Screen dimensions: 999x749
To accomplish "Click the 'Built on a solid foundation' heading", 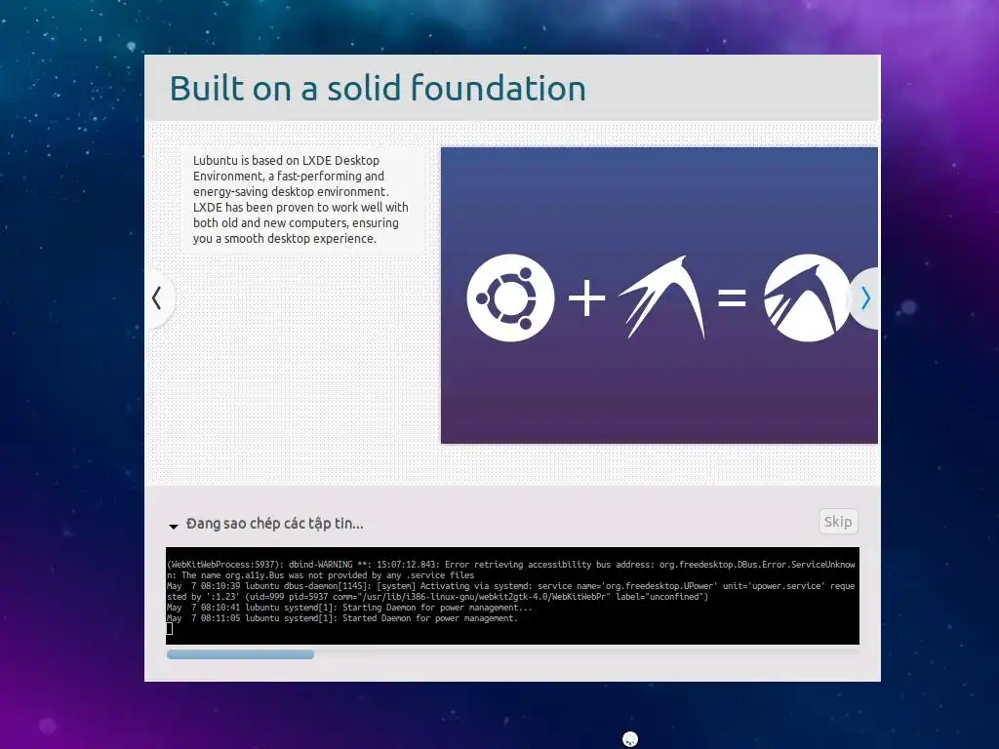I will [x=378, y=89].
